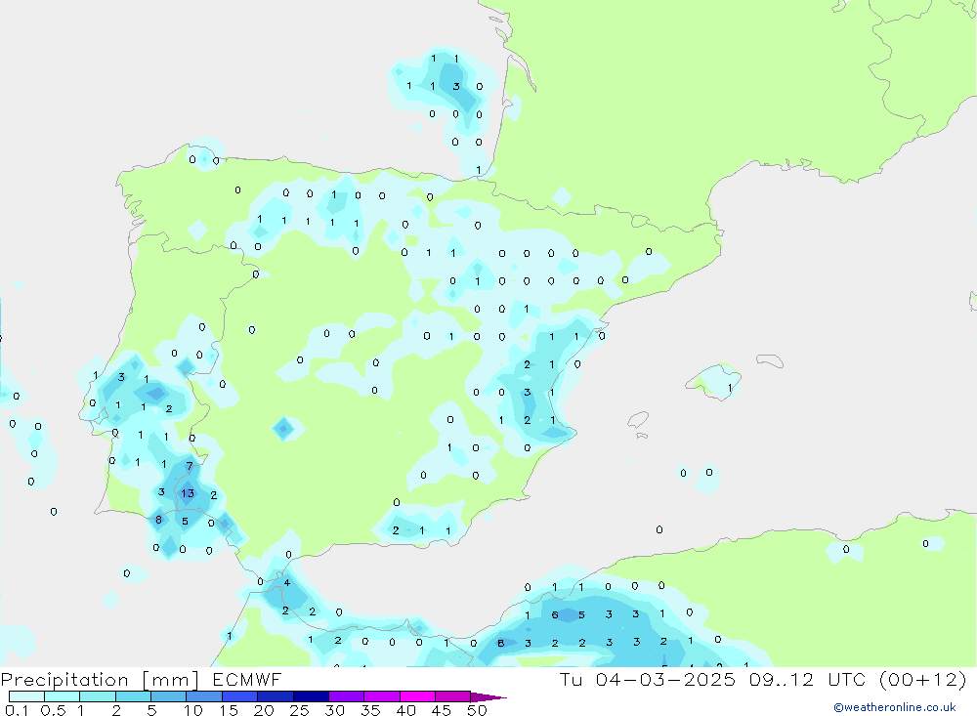Select the 10–15 mm blue legend swatch
Viewport: 977px width, 716px height.
[204, 696]
